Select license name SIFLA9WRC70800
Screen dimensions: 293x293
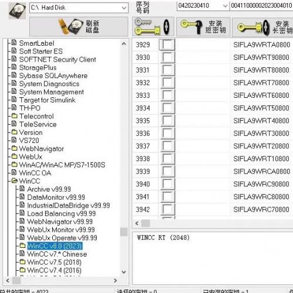[x=261, y=209]
